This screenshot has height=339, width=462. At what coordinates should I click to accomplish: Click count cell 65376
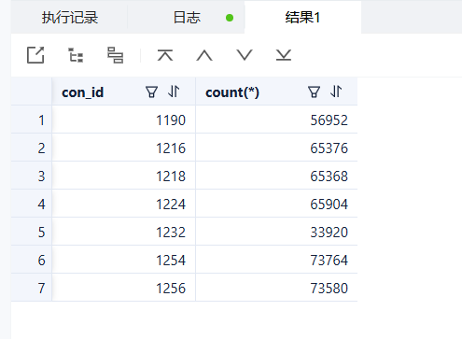[x=276, y=148]
